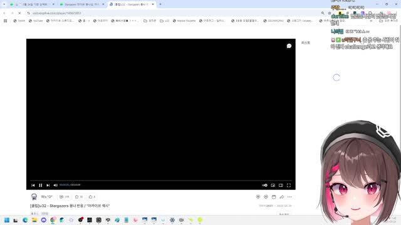Enter fullscreen mode in player
The image size is (401, 225).
click(x=289, y=185)
